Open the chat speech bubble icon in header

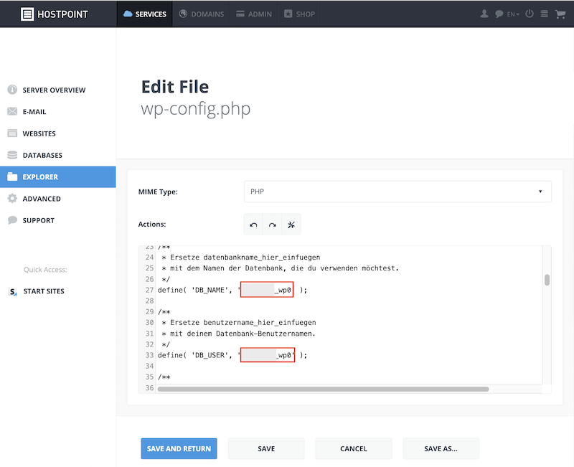[499, 14]
